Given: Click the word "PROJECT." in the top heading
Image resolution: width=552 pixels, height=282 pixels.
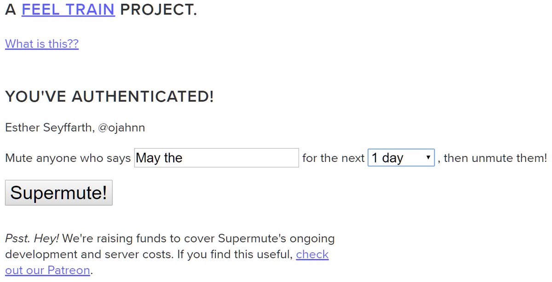Looking at the screenshot, I should [158, 10].
